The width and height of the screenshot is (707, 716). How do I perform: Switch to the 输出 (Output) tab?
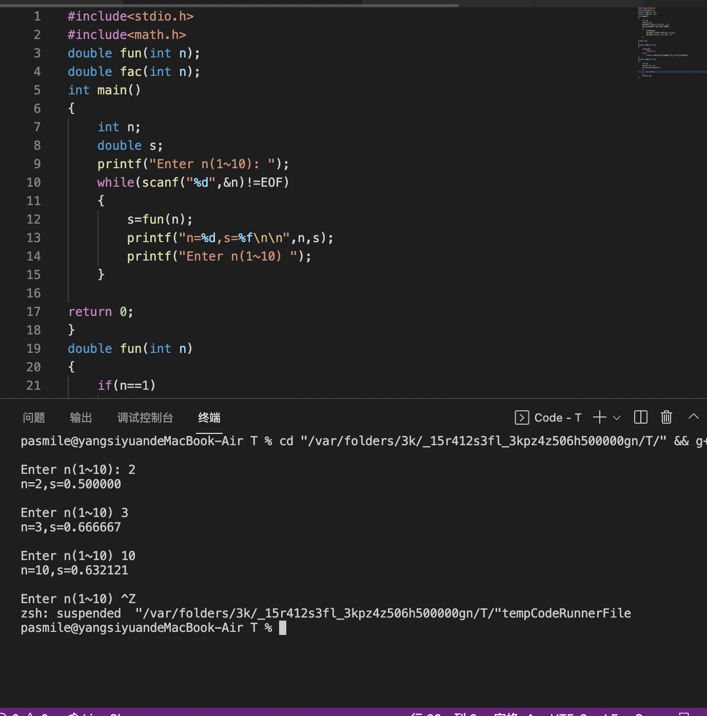(x=81, y=417)
